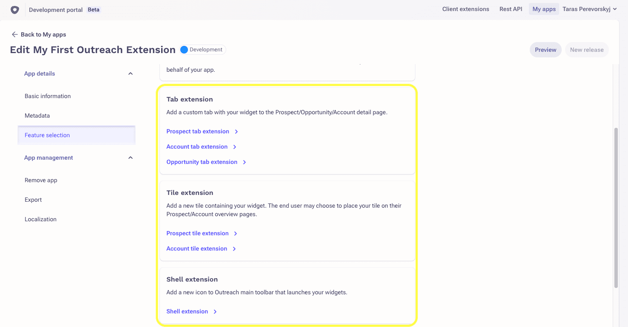The width and height of the screenshot is (628, 327).
Task: Click the chevron beside Prospect tab extension
Action: 236,131
